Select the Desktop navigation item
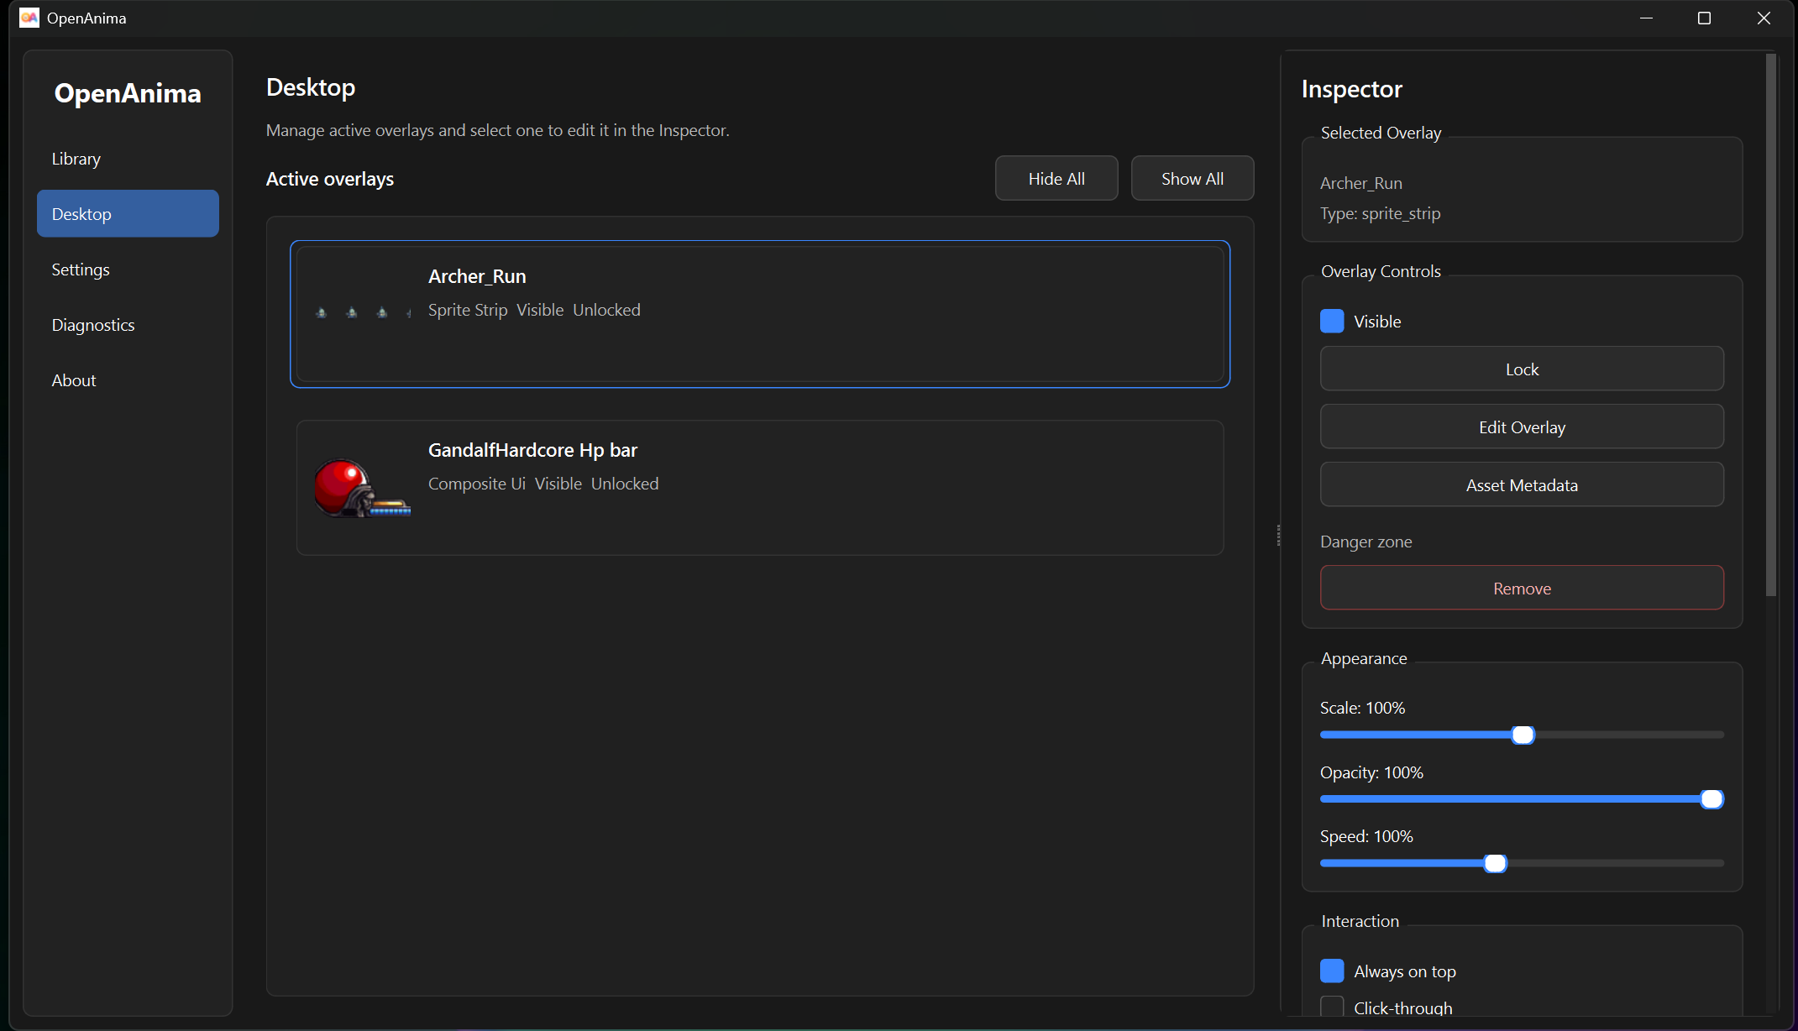 tap(128, 214)
